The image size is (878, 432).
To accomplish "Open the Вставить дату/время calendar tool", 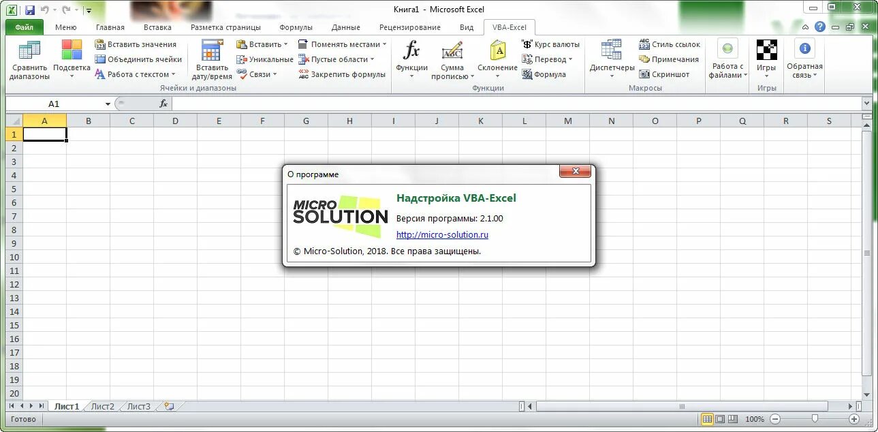I will tap(212, 60).
